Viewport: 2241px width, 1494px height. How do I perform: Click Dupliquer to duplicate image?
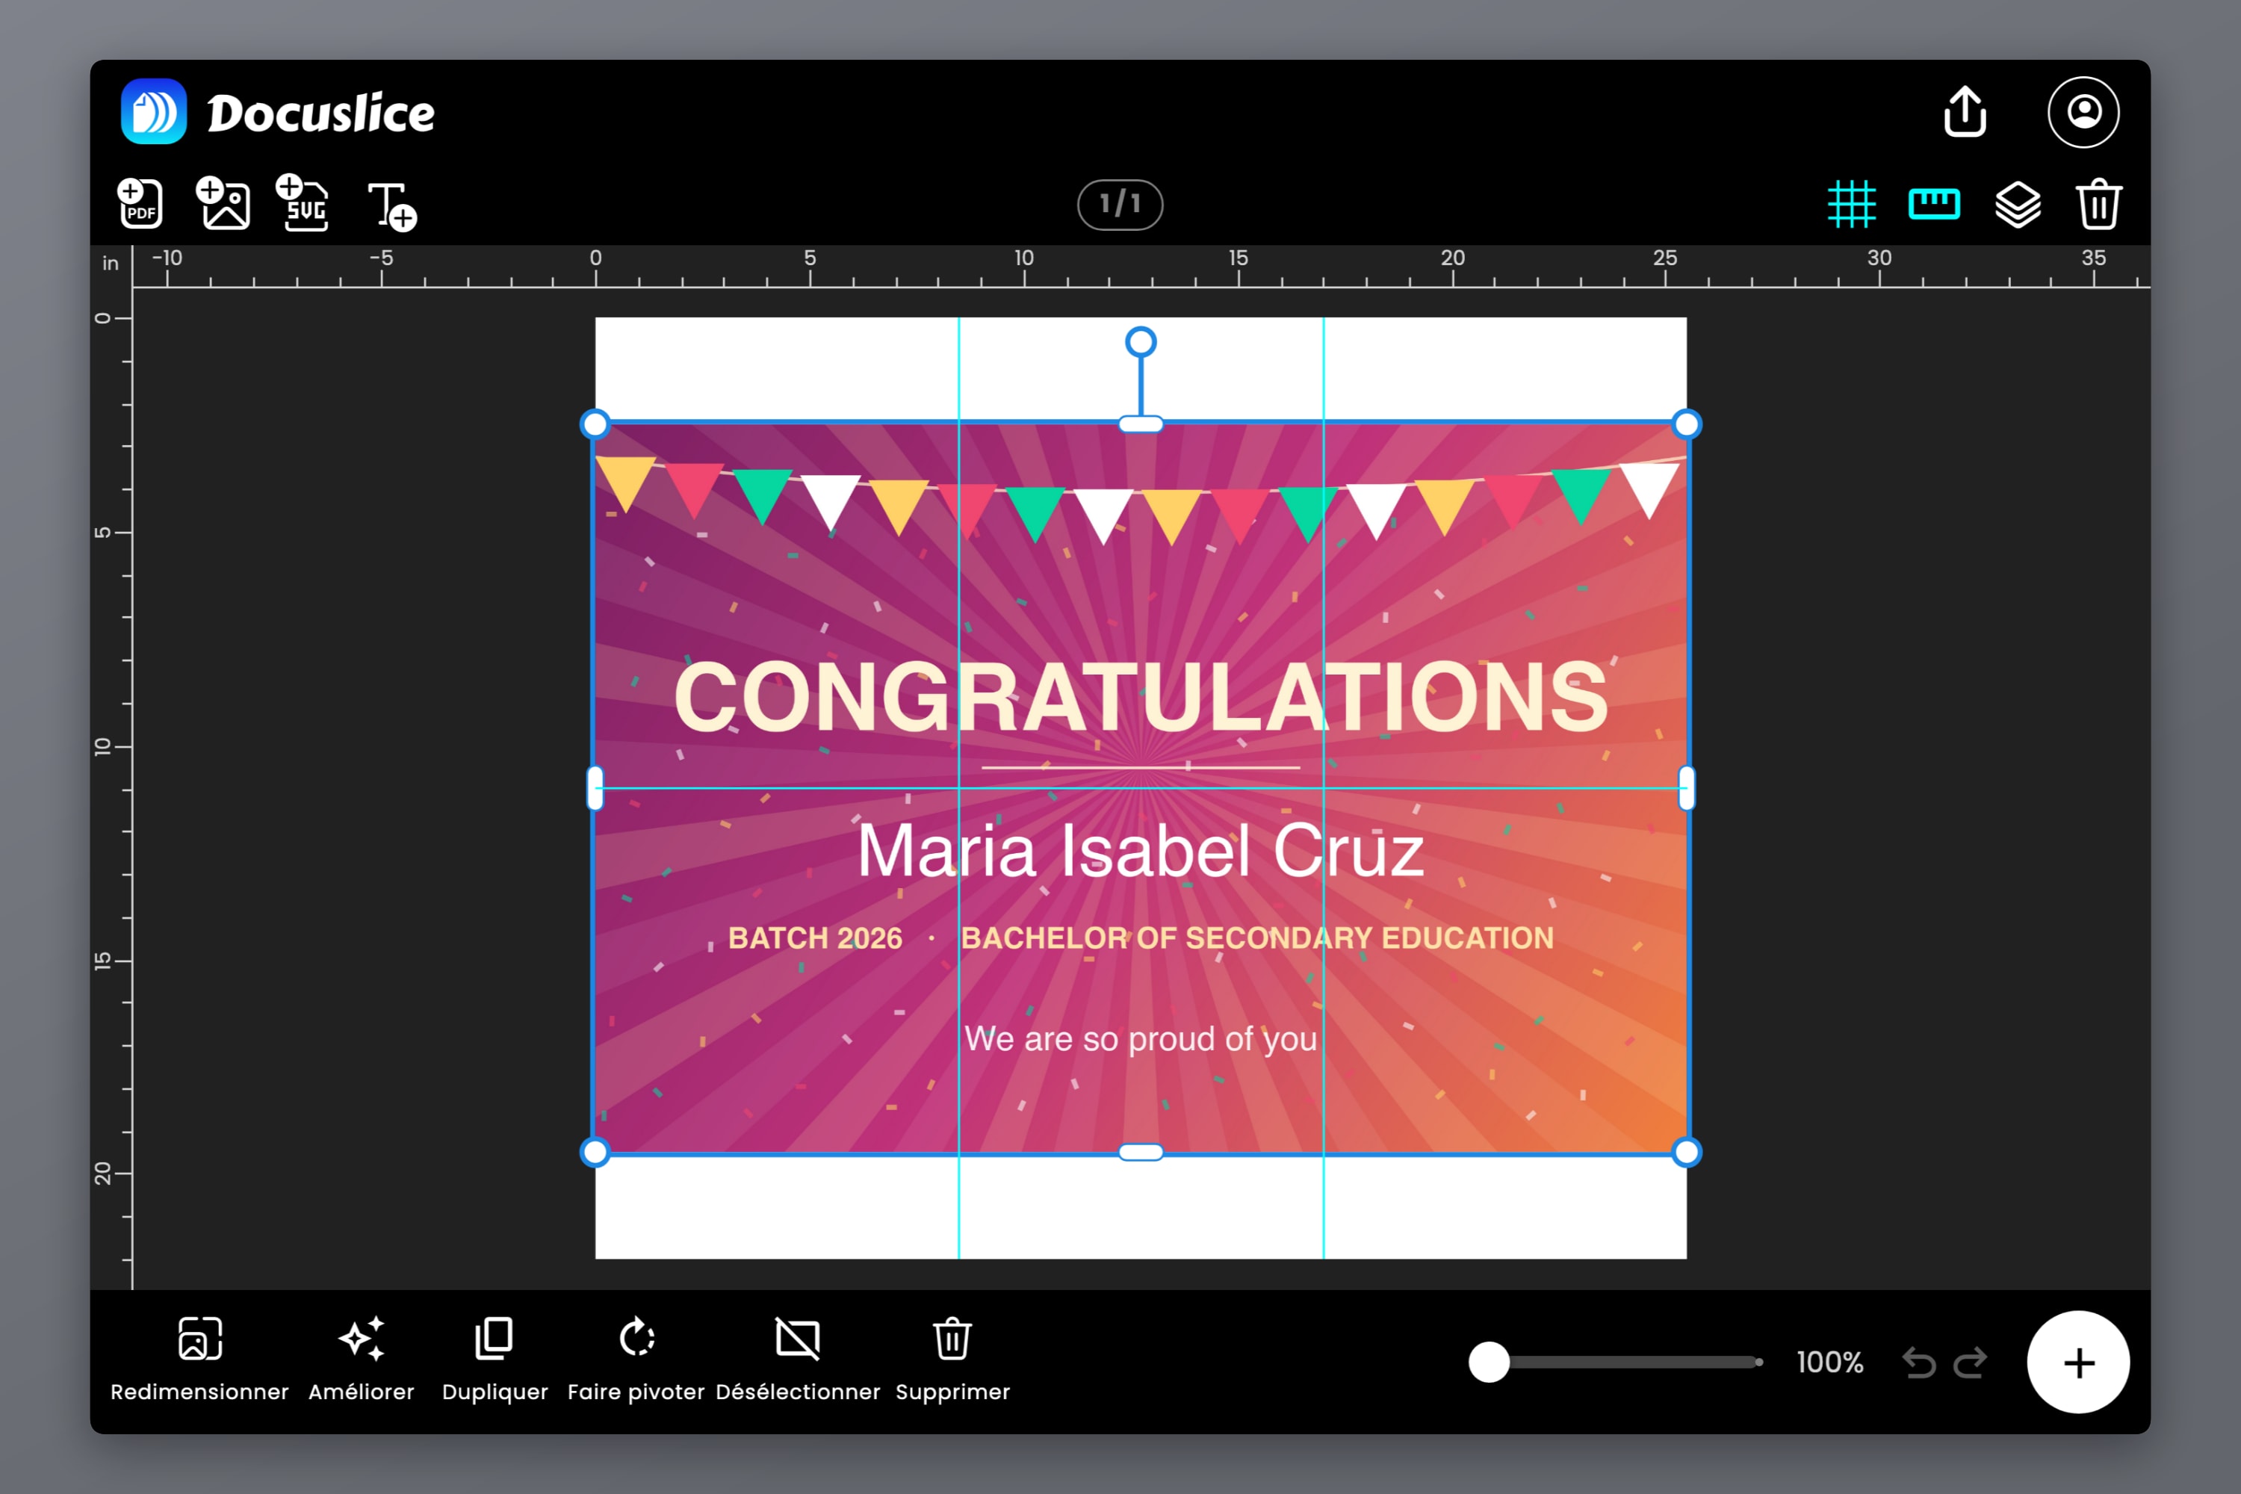tap(495, 1359)
